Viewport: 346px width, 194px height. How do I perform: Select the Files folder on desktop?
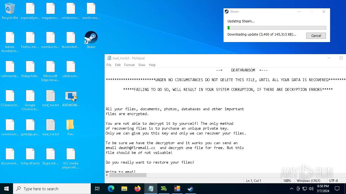coord(71,127)
